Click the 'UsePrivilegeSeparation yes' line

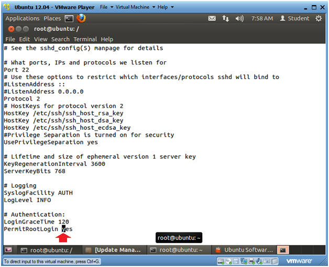tap(51, 142)
